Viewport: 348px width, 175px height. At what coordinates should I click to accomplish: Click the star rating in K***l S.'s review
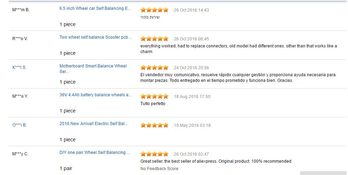pos(154,67)
